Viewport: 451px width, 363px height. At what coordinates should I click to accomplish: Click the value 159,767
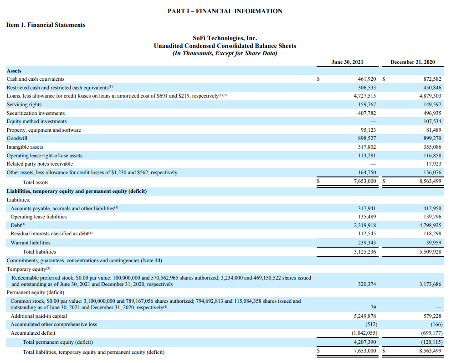pos(367,104)
